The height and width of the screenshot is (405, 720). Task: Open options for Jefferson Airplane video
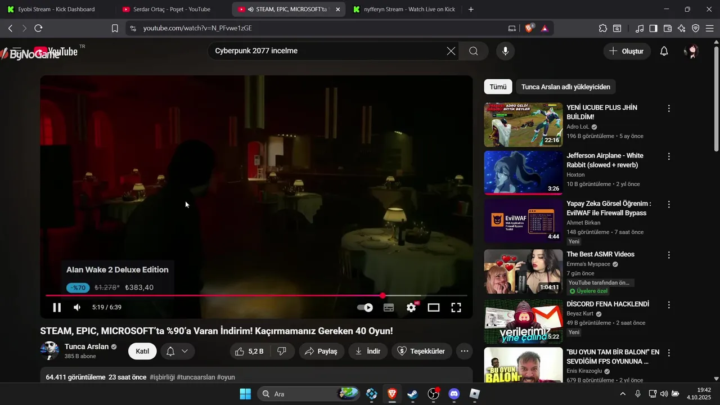669,156
